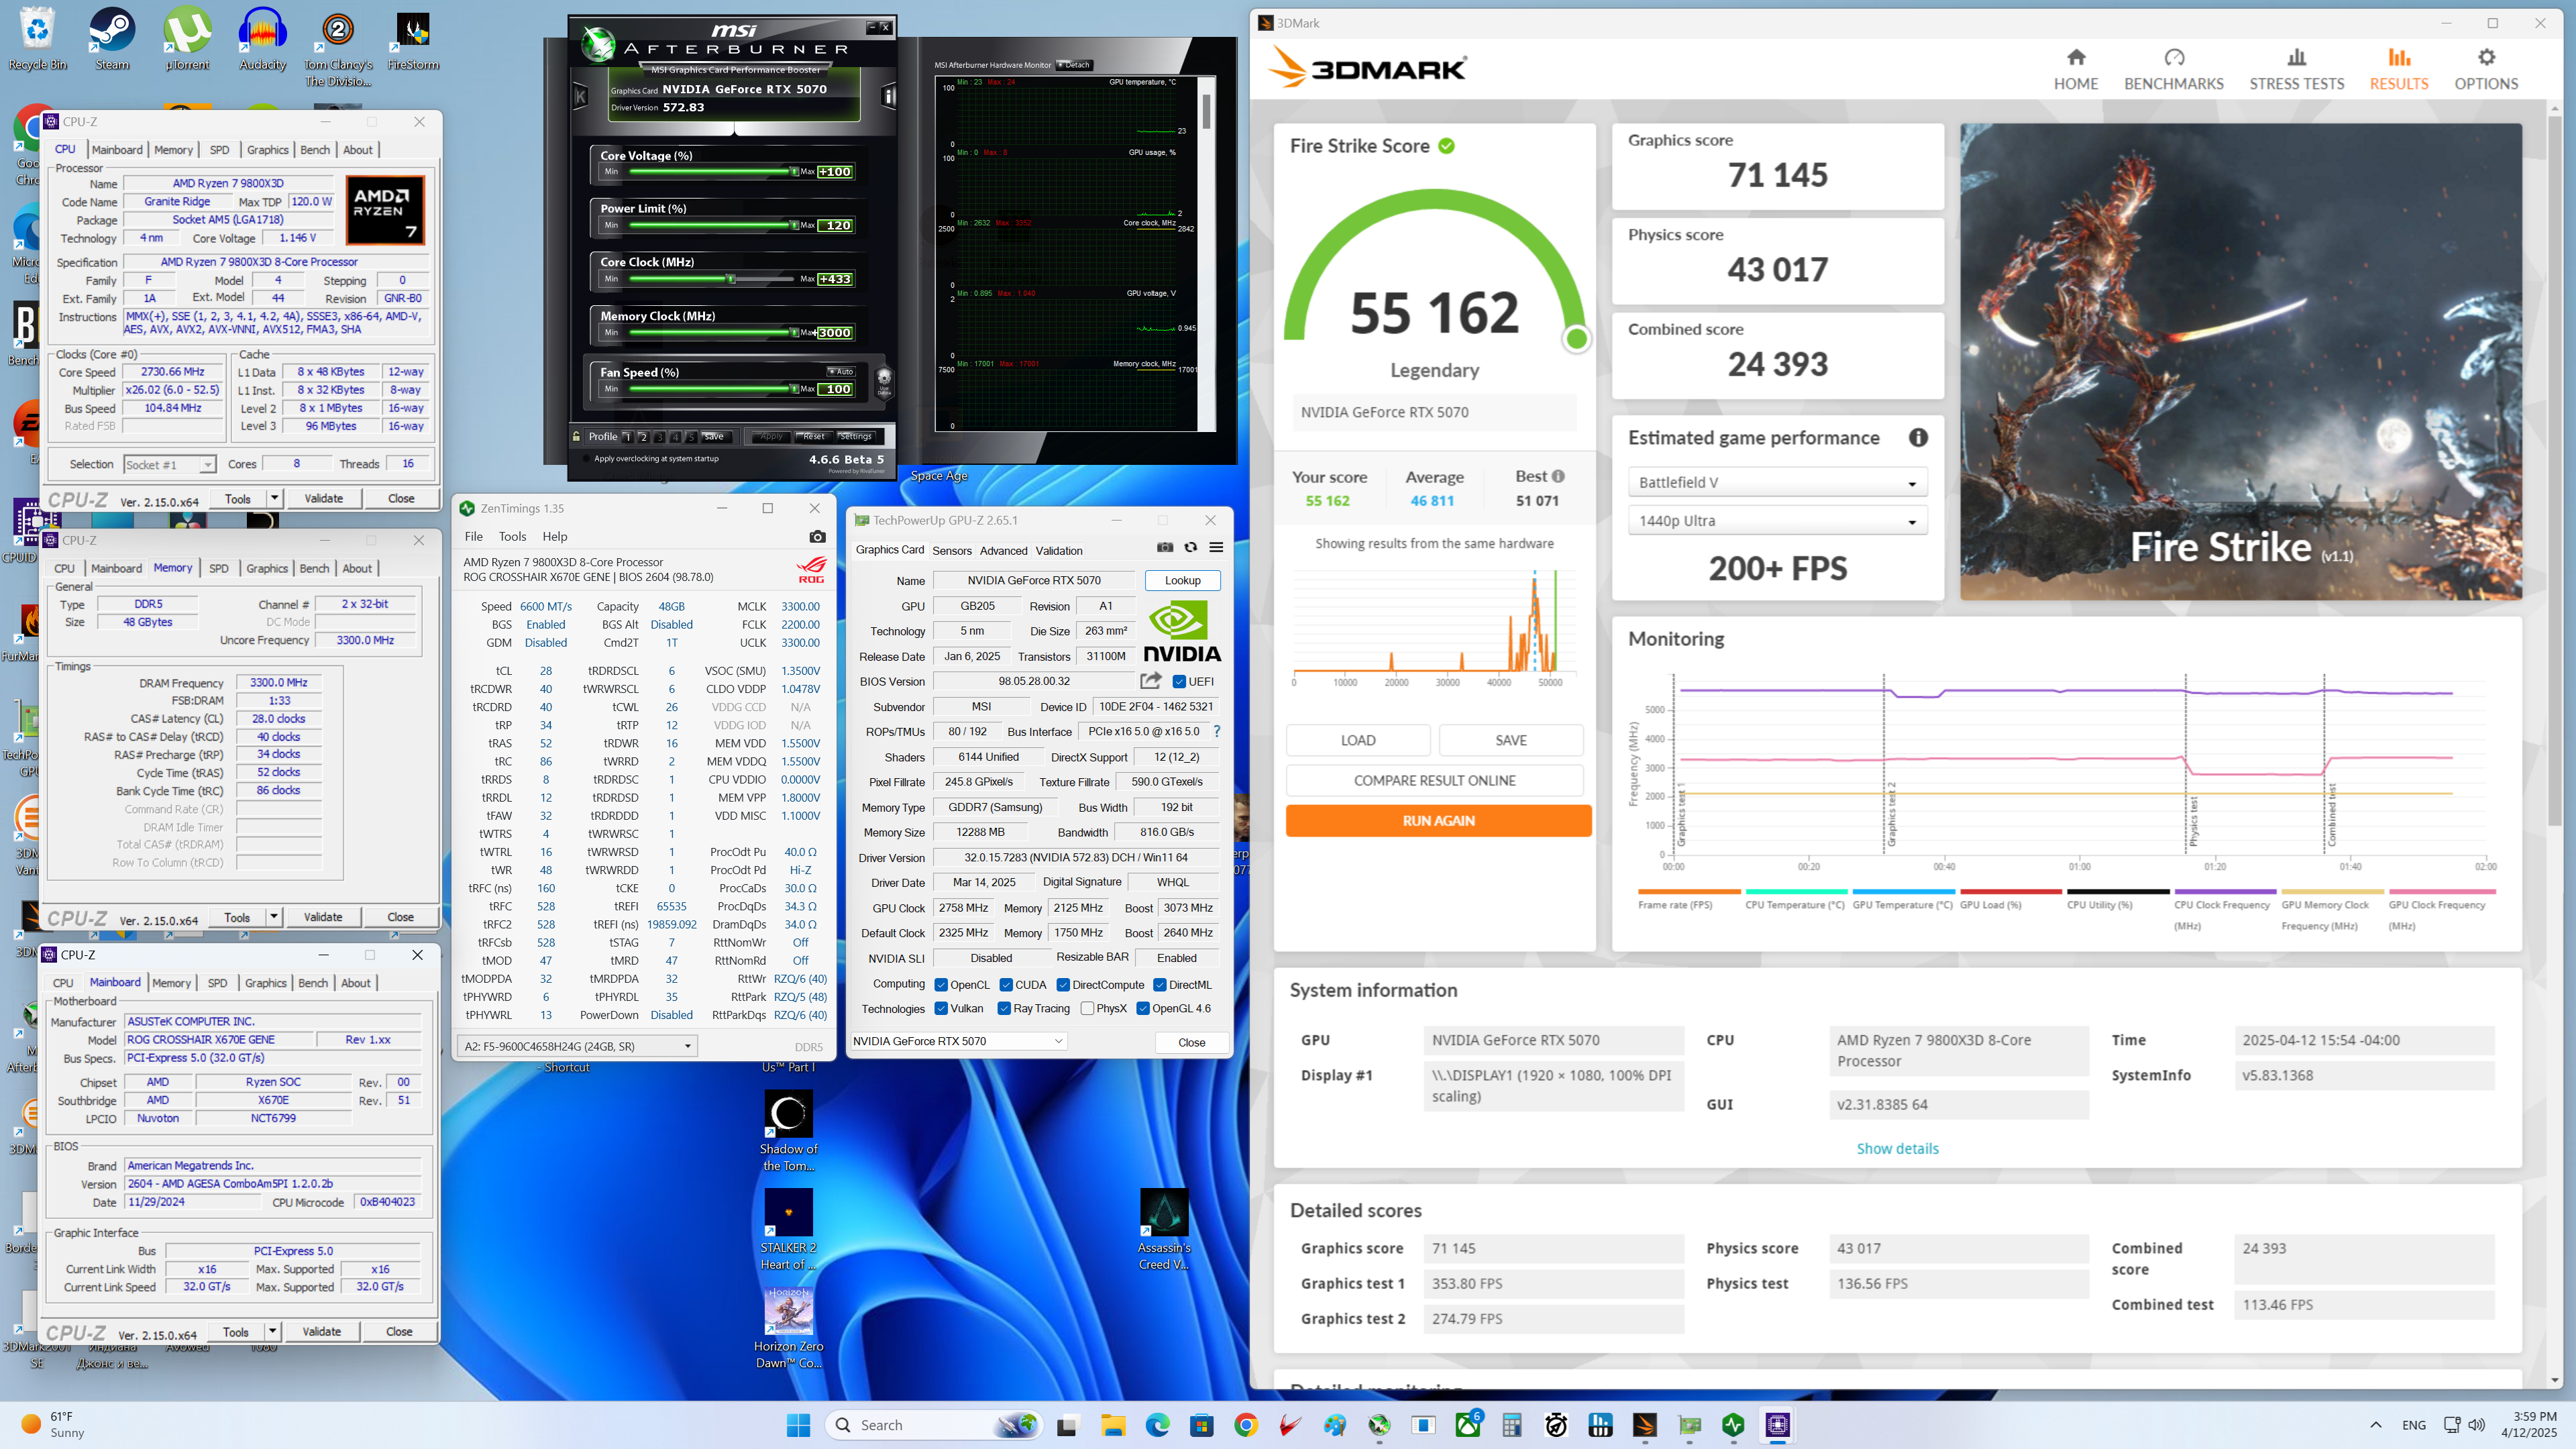Click Google Chrome taskbar icon
2576x1449 pixels.
point(1246,1425)
